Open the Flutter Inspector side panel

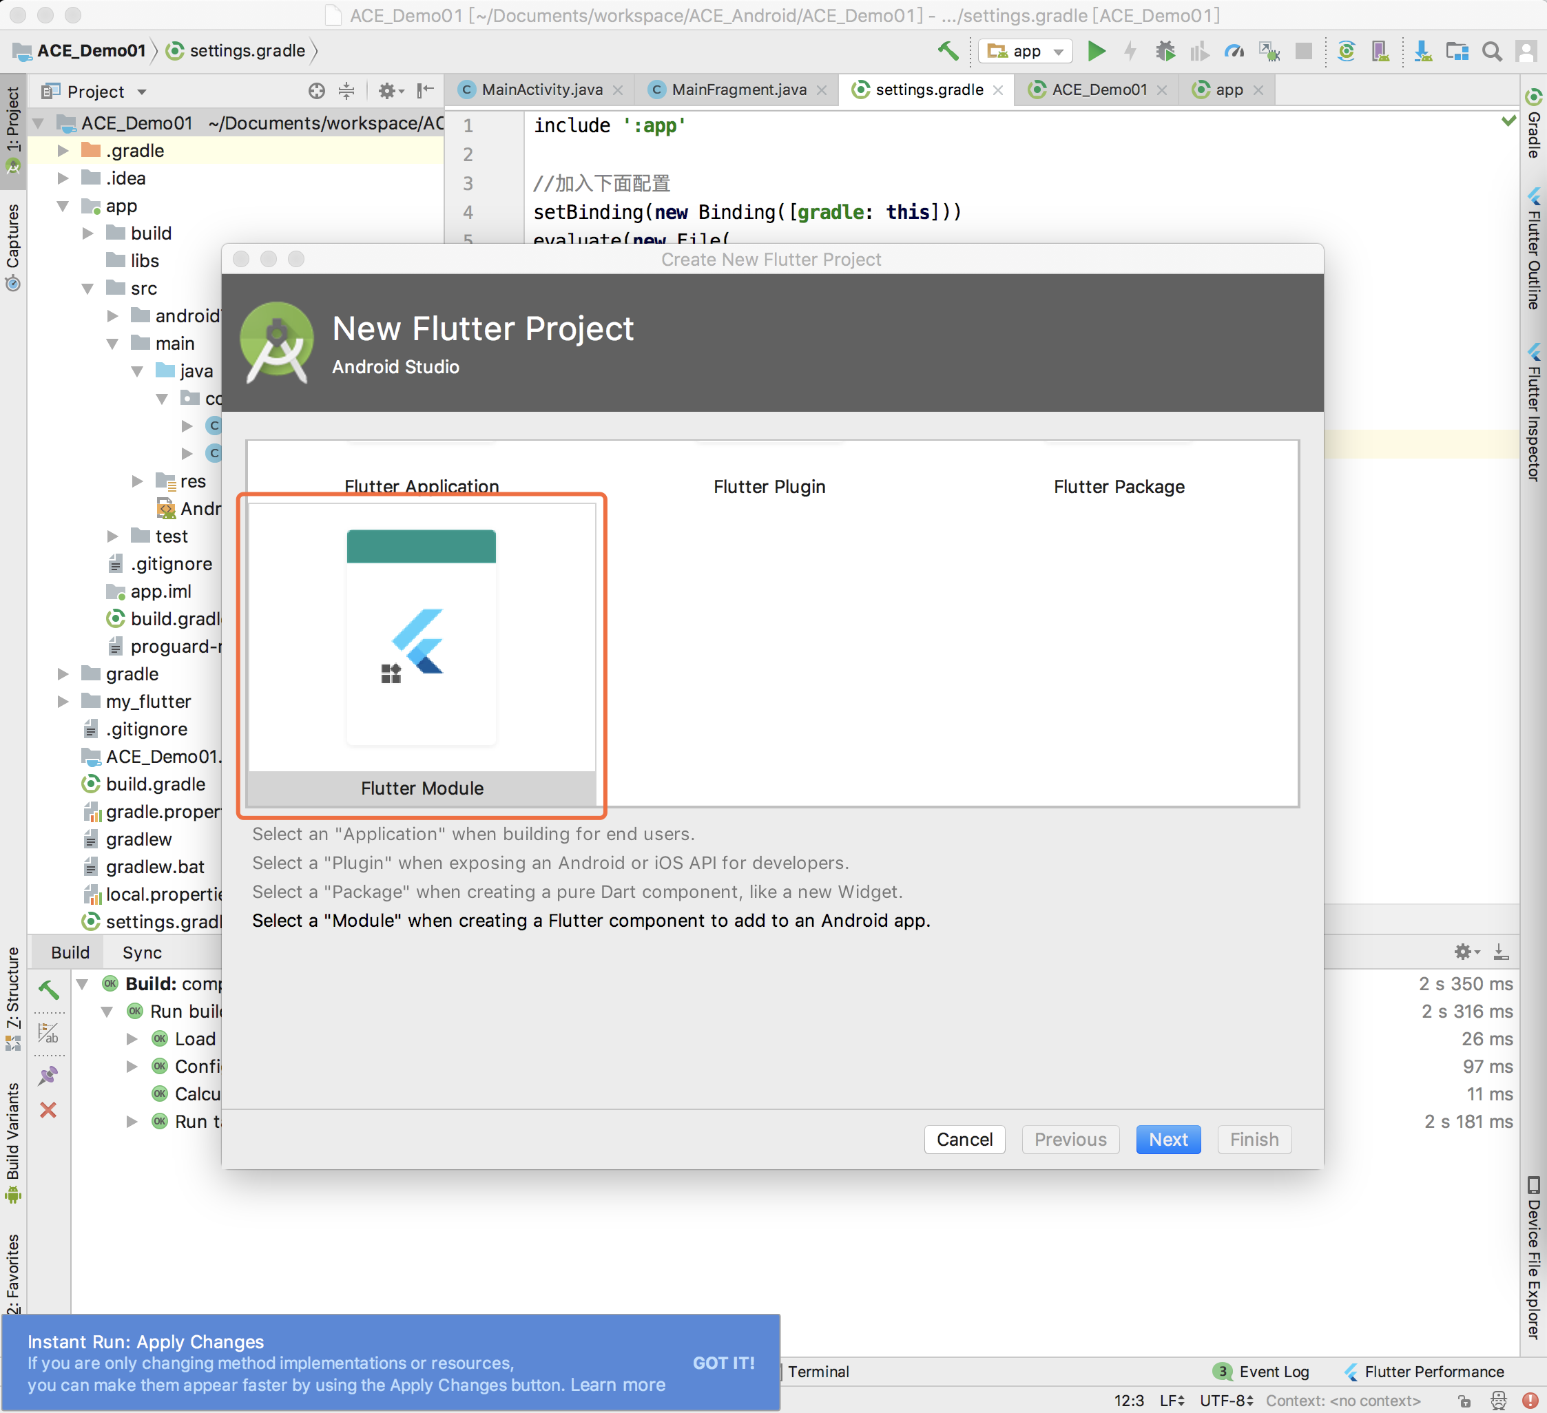pyautogui.click(x=1533, y=415)
